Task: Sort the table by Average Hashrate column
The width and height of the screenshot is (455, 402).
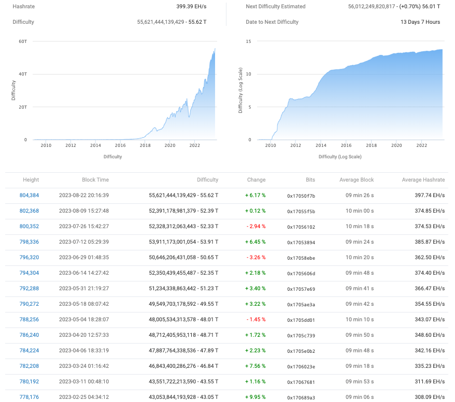Action: coord(423,180)
